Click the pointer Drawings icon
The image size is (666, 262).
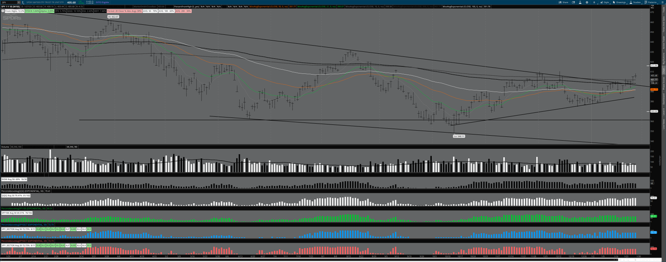(614, 2)
